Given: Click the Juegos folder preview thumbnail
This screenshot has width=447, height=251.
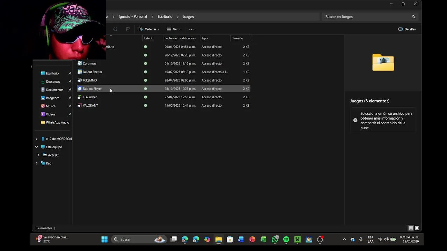Looking at the screenshot, I should [x=383, y=62].
